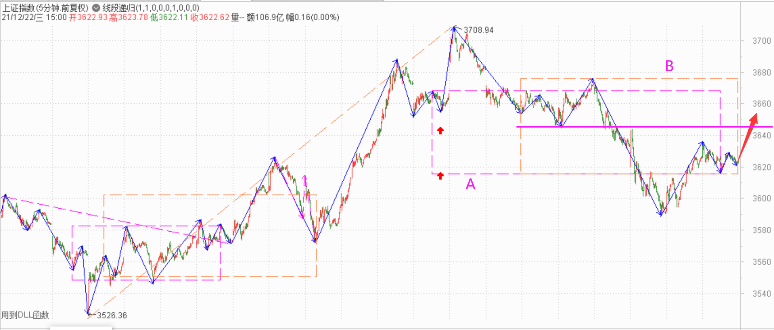Screen dimensions: 774x330
Task: Open the circular dropdown beside the chart title
Action: tap(96, 8)
